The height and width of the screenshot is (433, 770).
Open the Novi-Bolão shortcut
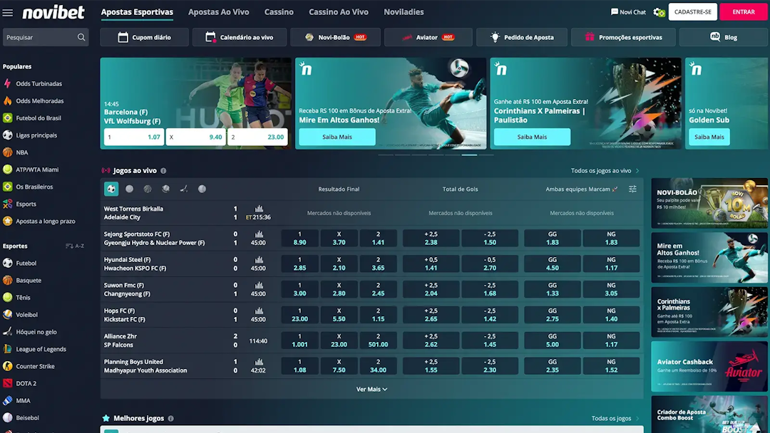coord(335,37)
